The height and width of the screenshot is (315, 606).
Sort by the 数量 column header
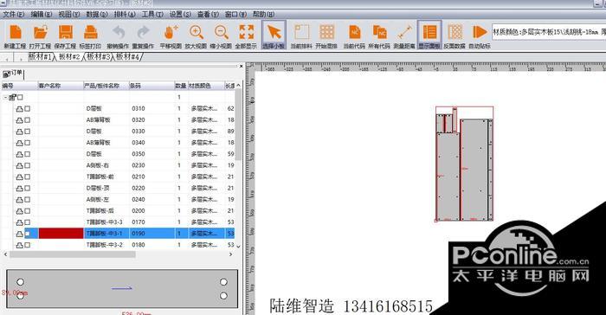click(x=181, y=86)
